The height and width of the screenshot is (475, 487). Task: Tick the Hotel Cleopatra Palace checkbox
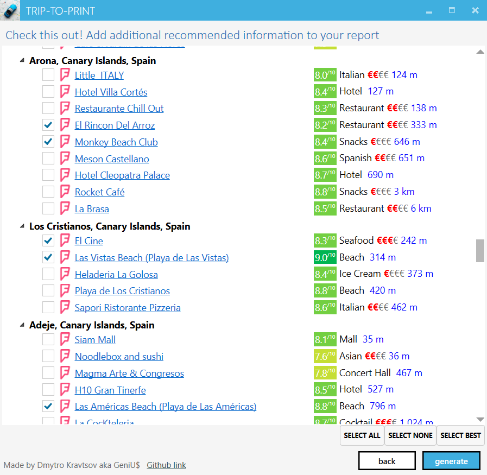[x=48, y=175]
